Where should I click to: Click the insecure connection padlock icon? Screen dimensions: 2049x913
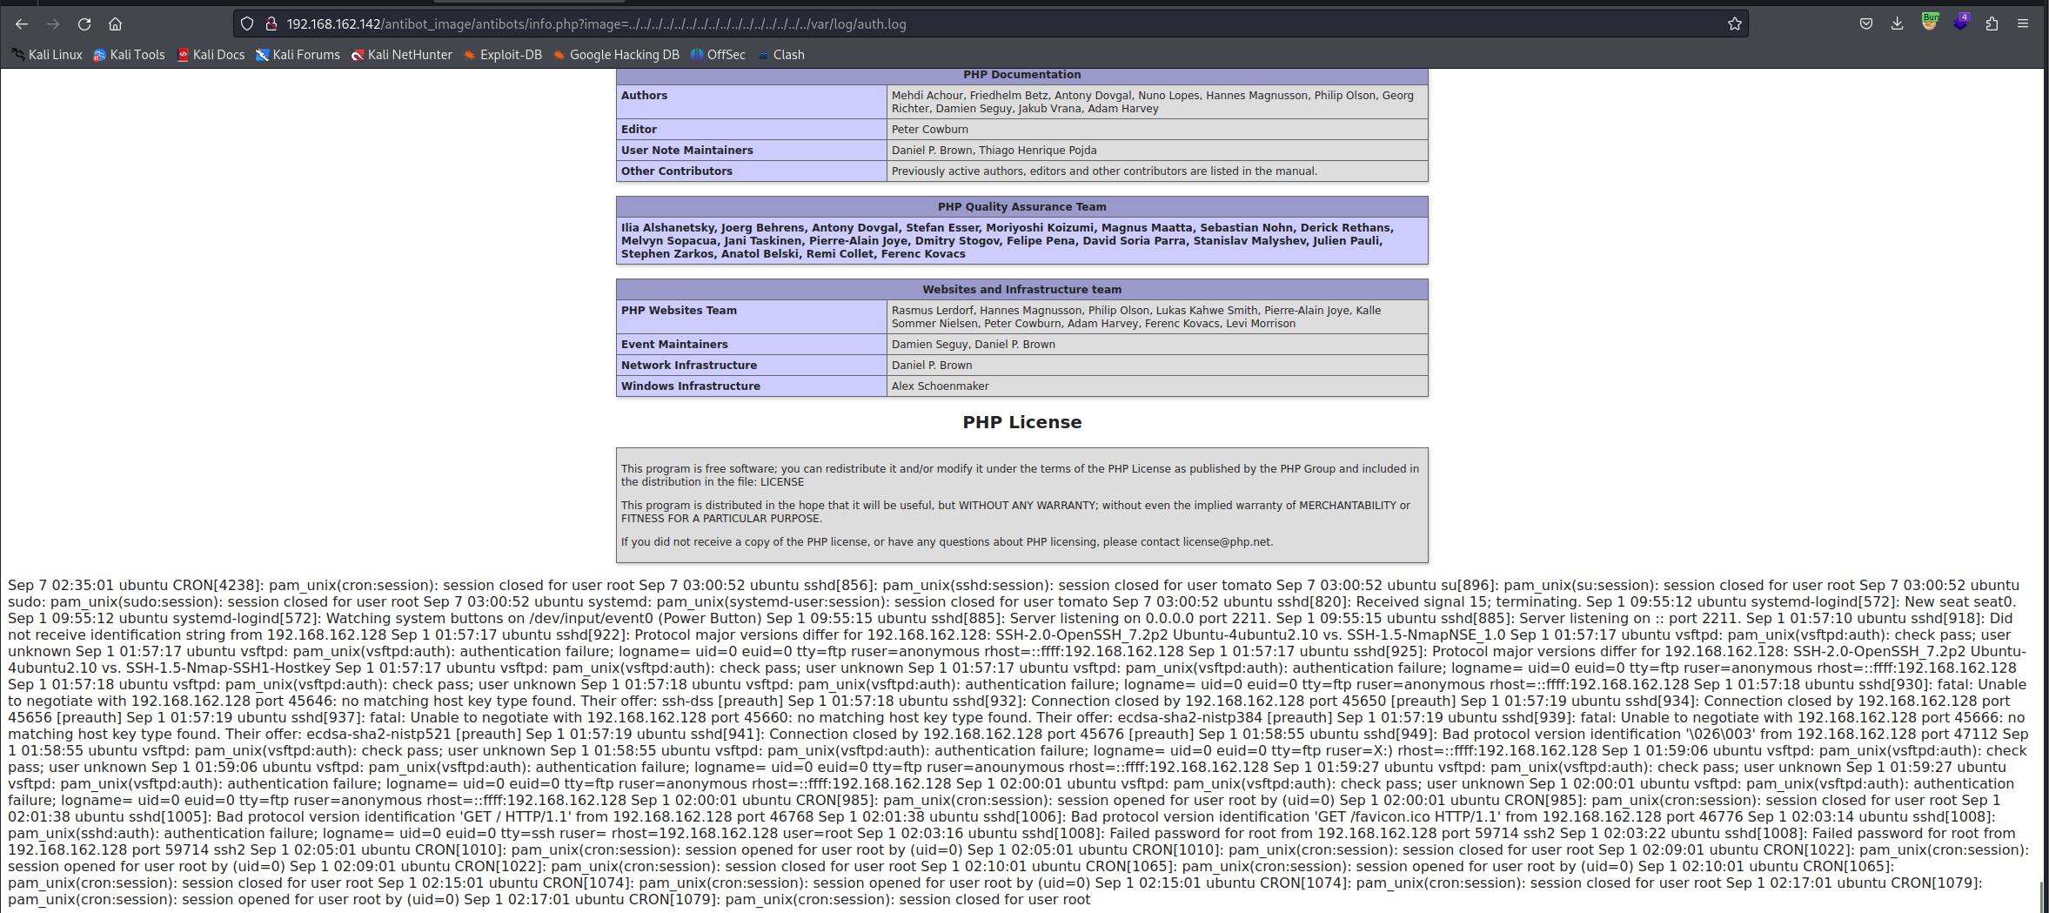(x=271, y=24)
